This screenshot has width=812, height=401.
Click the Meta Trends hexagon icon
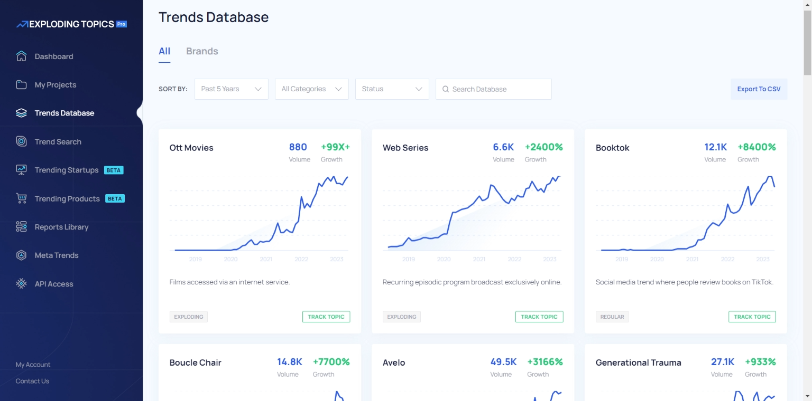(x=21, y=255)
